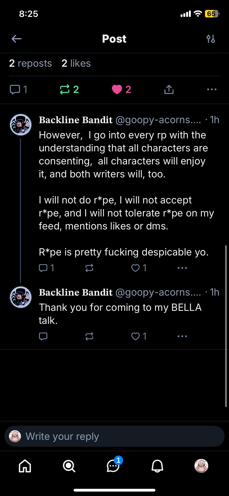Repost the "However, I go into" reply
Viewport: 229px width, 496px height.
point(89,268)
